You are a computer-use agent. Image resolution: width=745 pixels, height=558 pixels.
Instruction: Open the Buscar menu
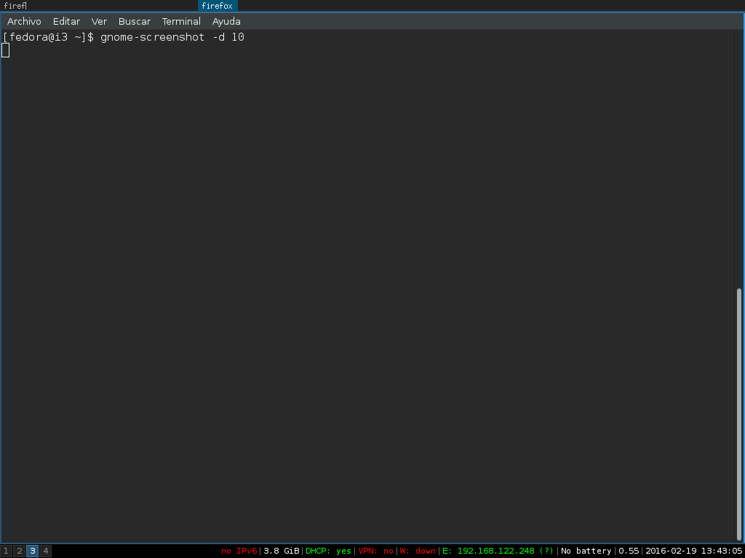point(135,22)
